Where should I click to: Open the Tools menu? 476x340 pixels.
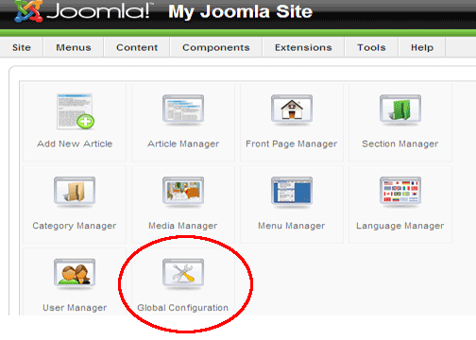(x=371, y=47)
